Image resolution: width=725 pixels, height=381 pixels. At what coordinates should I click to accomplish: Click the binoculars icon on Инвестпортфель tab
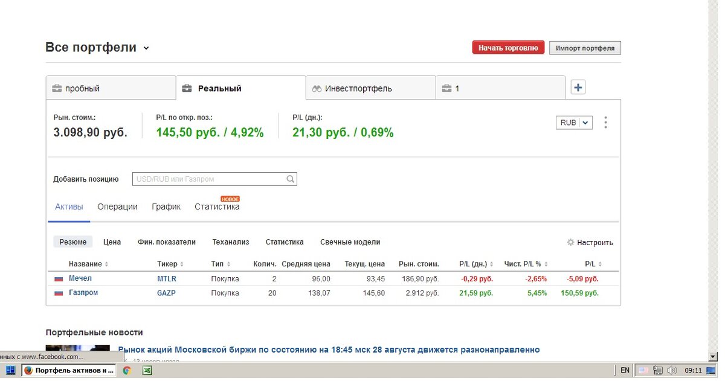(317, 88)
